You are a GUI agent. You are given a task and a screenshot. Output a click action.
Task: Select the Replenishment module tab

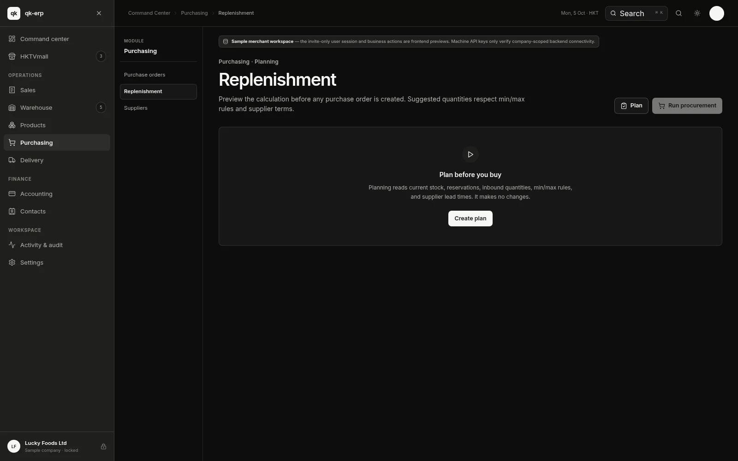[x=158, y=91]
